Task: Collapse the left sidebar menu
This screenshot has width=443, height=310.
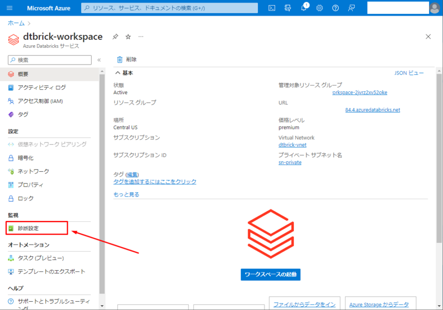Action: [99, 60]
